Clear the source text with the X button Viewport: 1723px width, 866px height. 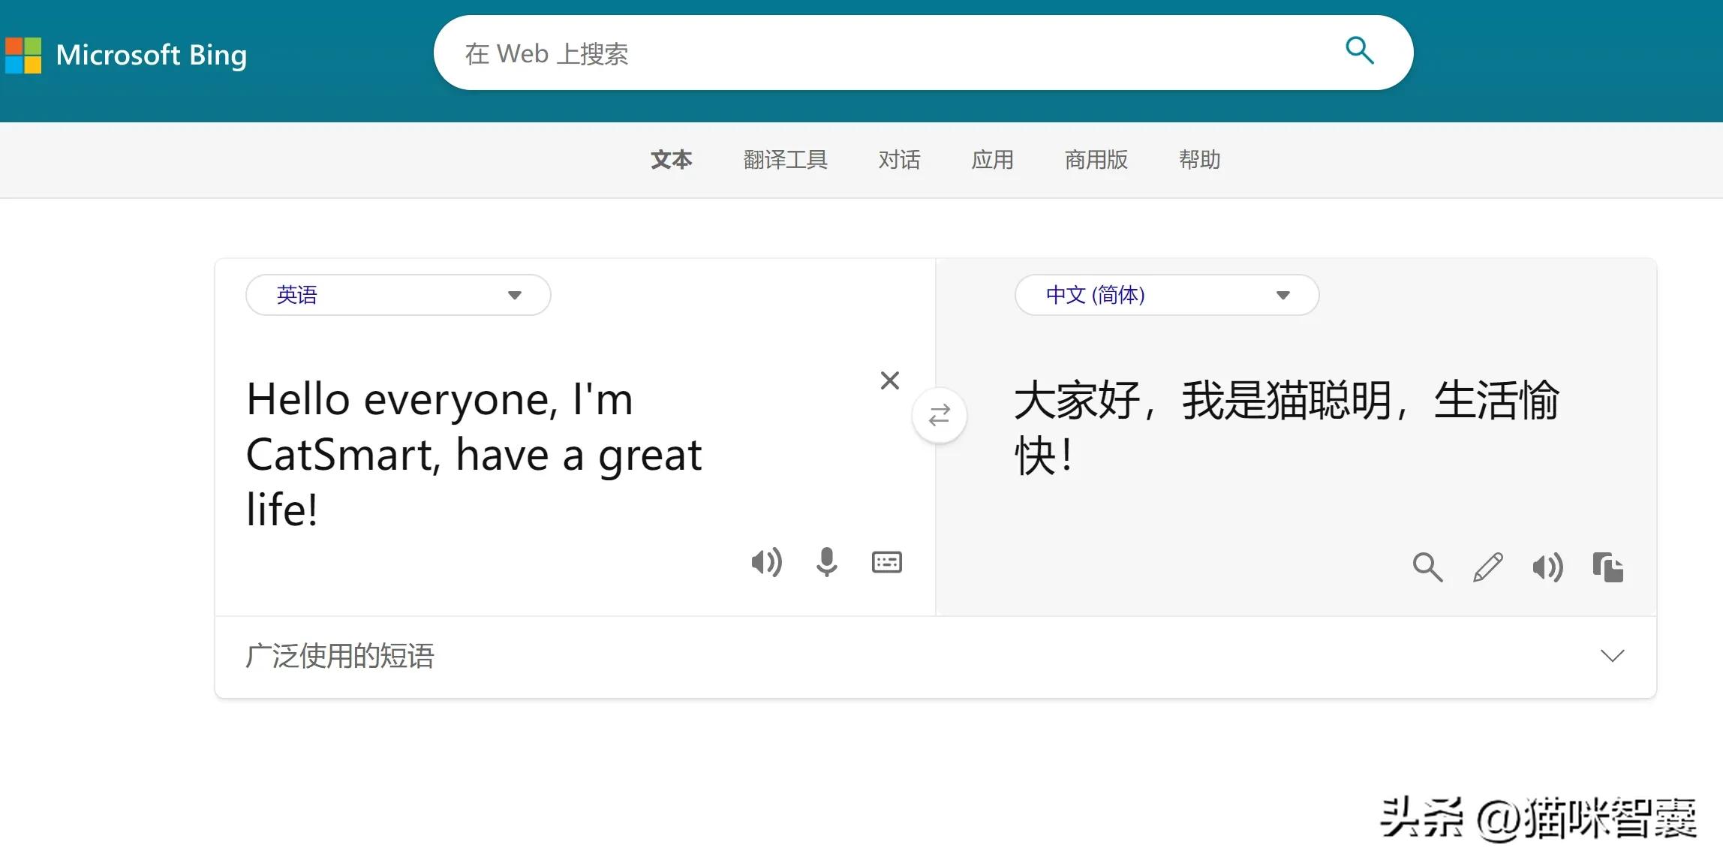point(890,380)
